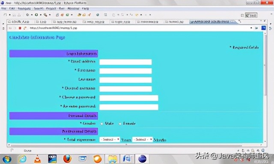Click the refresh icon beside the stop button

[25, 28]
